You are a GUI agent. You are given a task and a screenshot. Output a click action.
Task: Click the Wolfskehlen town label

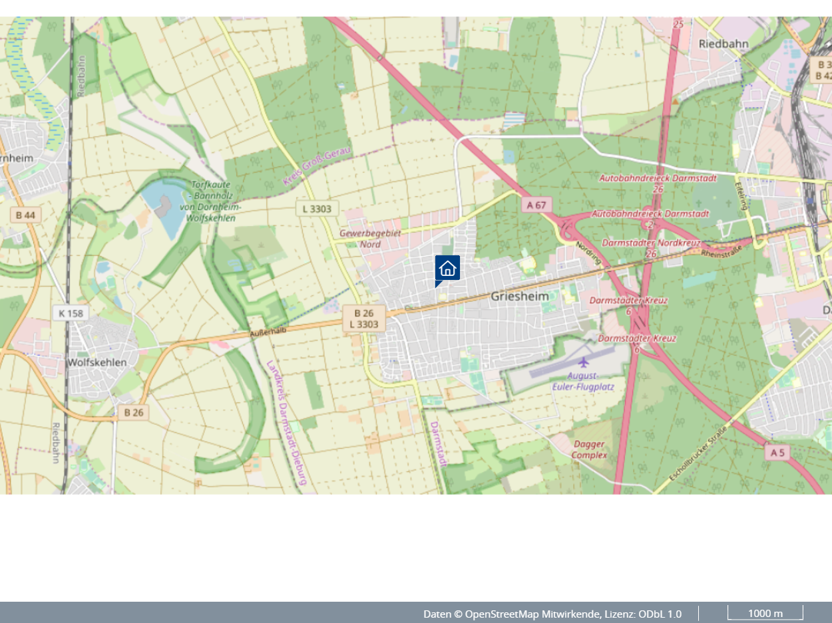pos(97,362)
